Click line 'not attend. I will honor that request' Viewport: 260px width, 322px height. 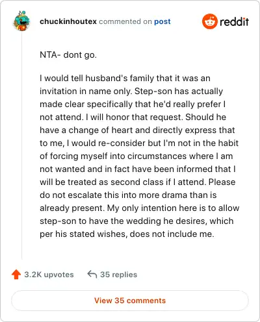point(133,117)
